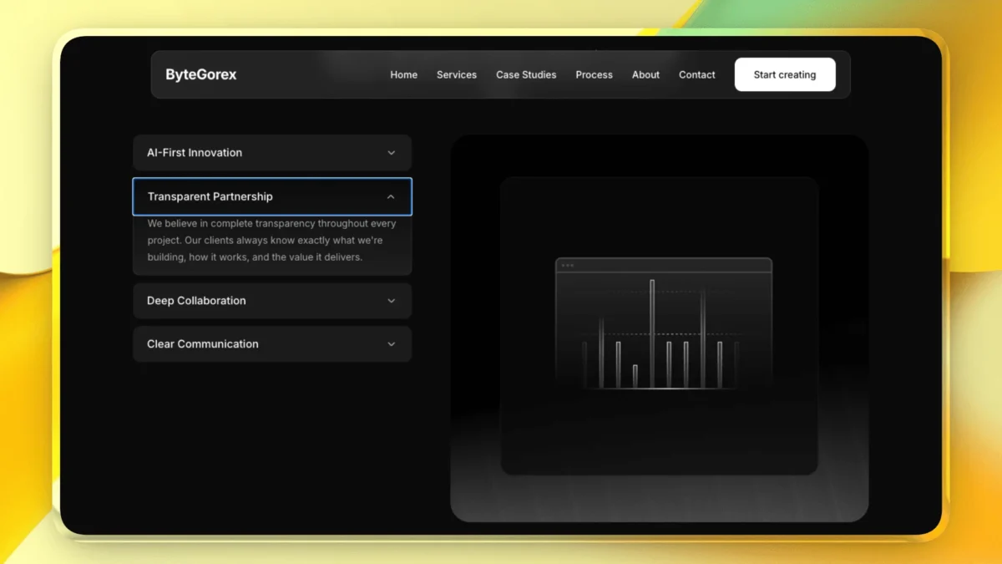1002x564 pixels.
Task: Navigate to Case Studies
Action: pyautogui.click(x=525, y=74)
